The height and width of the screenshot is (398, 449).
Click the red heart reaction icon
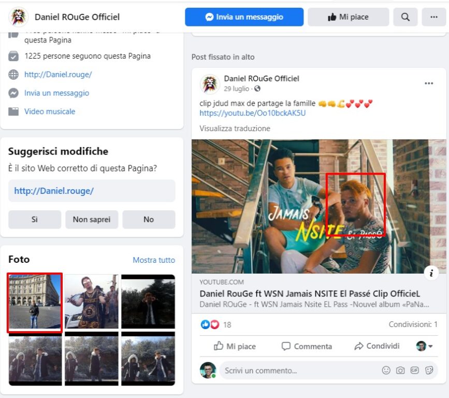(x=215, y=324)
